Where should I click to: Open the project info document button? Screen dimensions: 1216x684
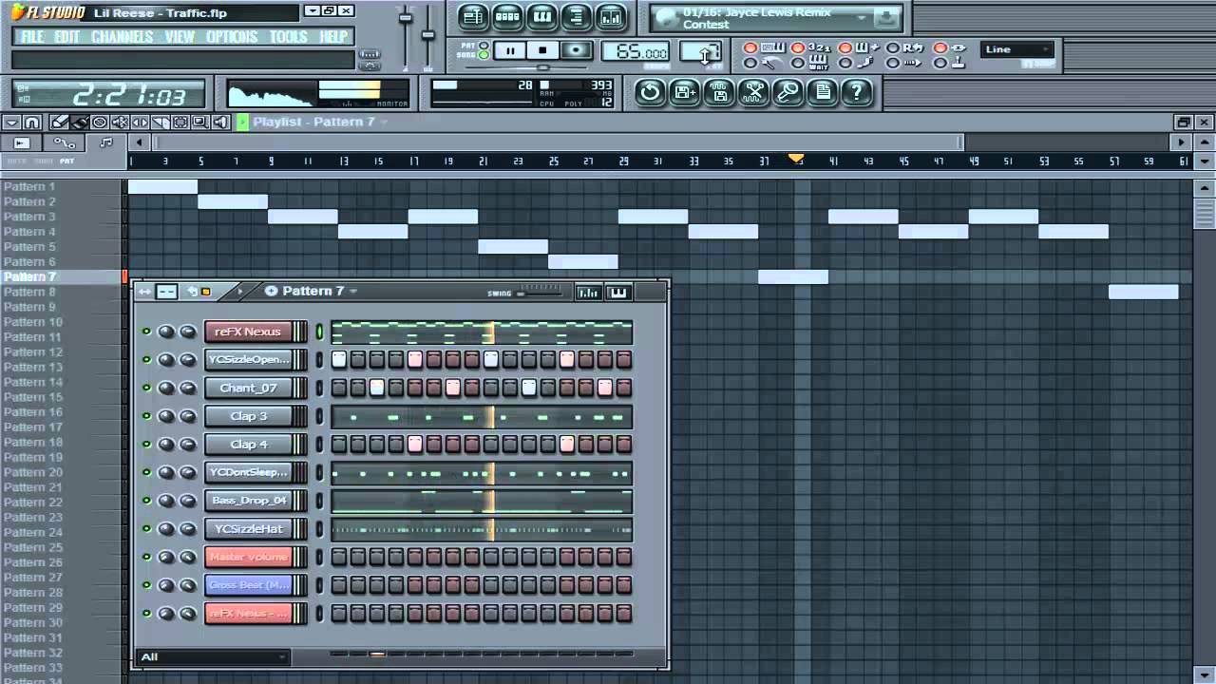pos(823,92)
